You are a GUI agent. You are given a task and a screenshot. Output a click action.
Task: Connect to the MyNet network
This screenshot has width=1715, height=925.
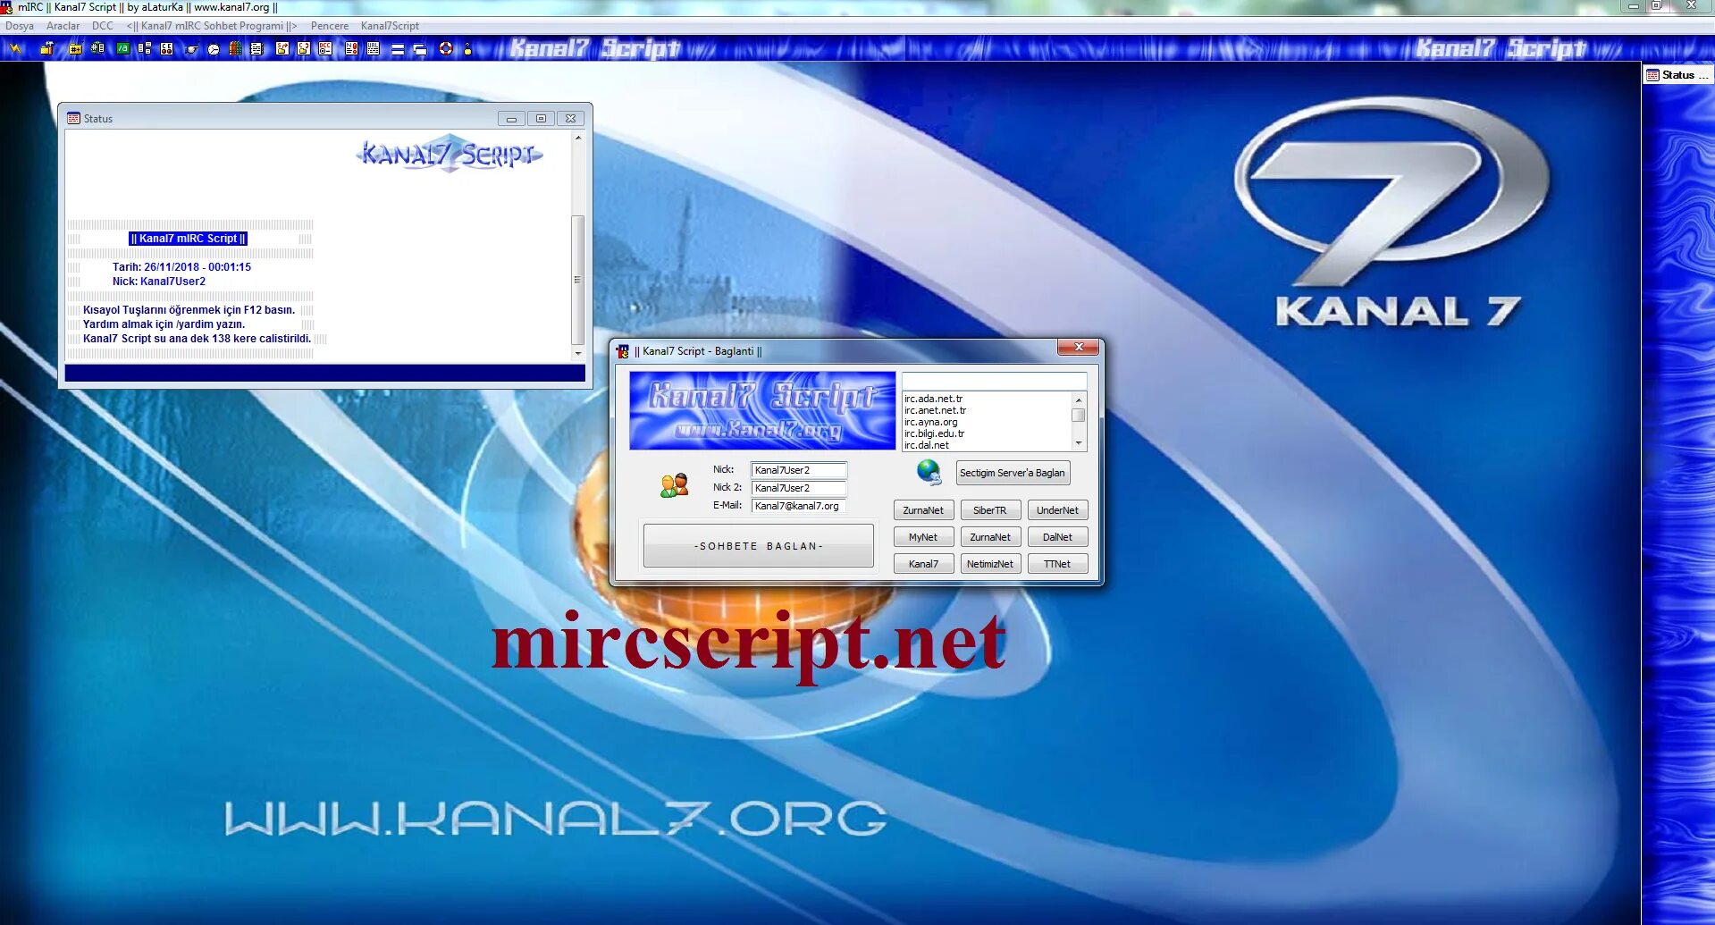pos(923,537)
